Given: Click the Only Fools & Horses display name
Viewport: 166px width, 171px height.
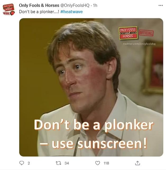Looking at the screenshot, I should pyautogui.click(x=39, y=5).
